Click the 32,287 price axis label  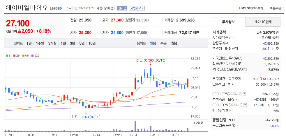(195, 59)
